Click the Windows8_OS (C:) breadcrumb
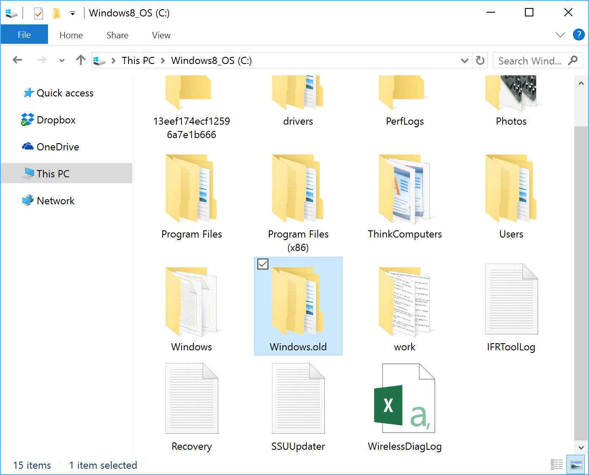This screenshot has height=475, width=589. (x=211, y=61)
